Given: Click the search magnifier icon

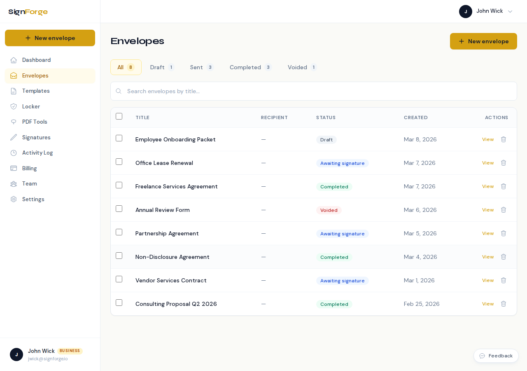Looking at the screenshot, I should (119, 91).
